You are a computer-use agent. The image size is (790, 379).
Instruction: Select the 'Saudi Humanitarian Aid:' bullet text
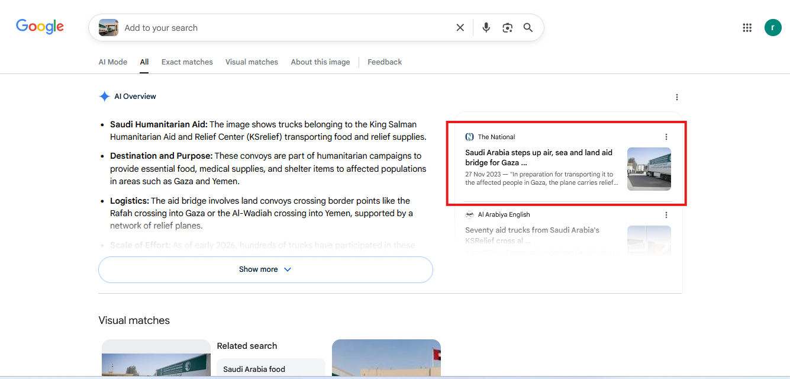[x=159, y=124]
